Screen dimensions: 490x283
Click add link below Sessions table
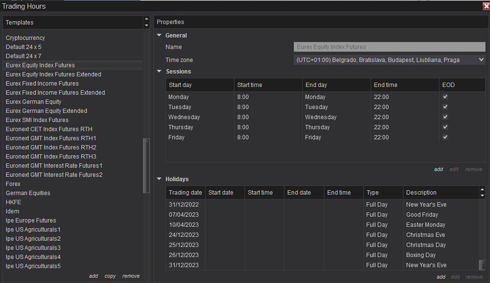click(438, 169)
